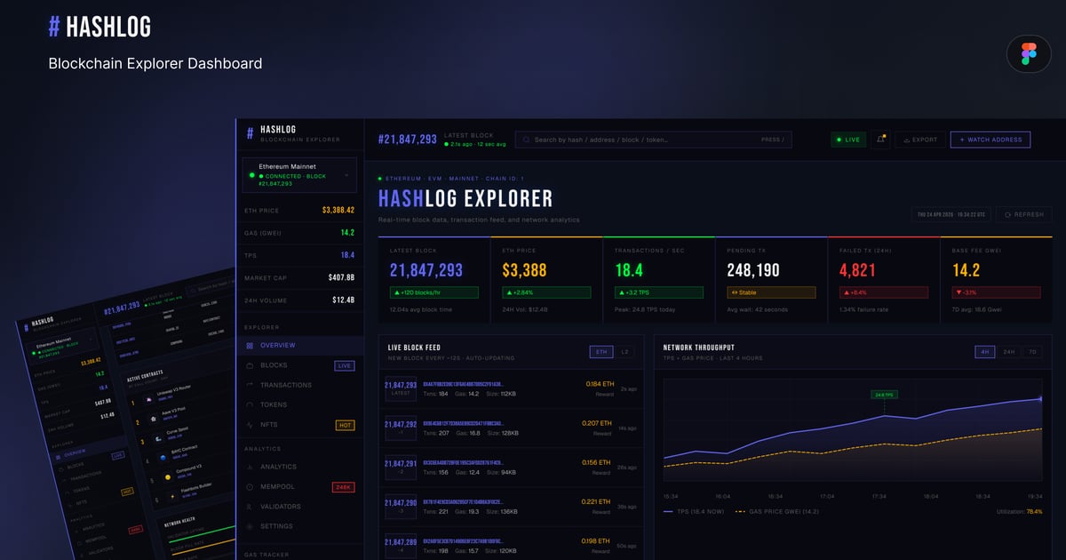Click the Utilization 78.4% label
The width and height of the screenshot is (1066, 560).
pyautogui.click(x=1020, y=512)
